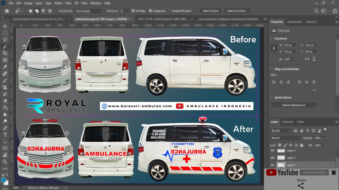
Task: Select the Eraser tool
Action: pyautogui.click(x=5, y=101)
